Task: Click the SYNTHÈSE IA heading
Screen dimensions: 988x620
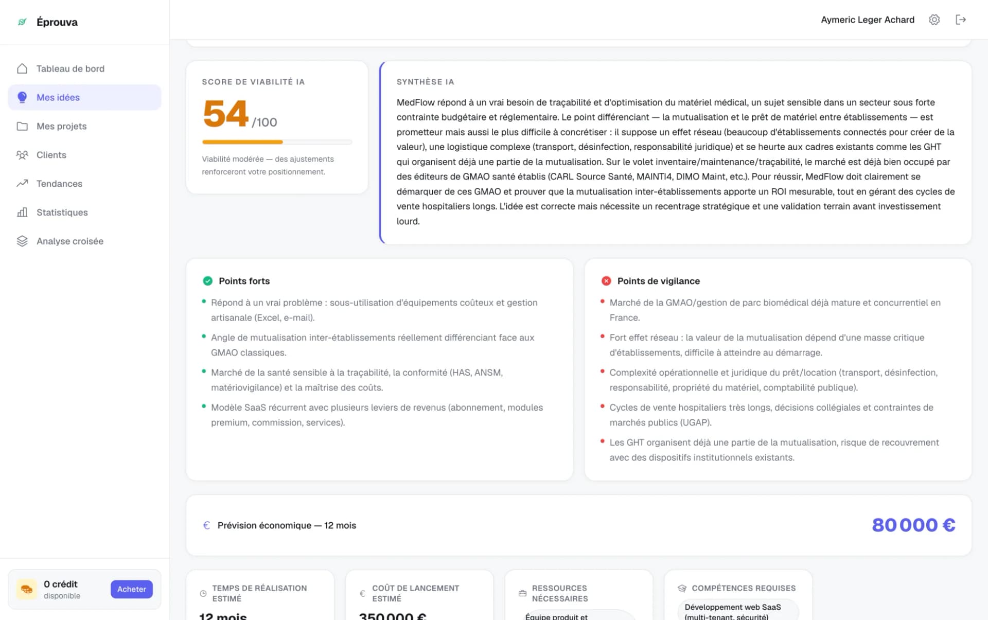Action: 425,82
